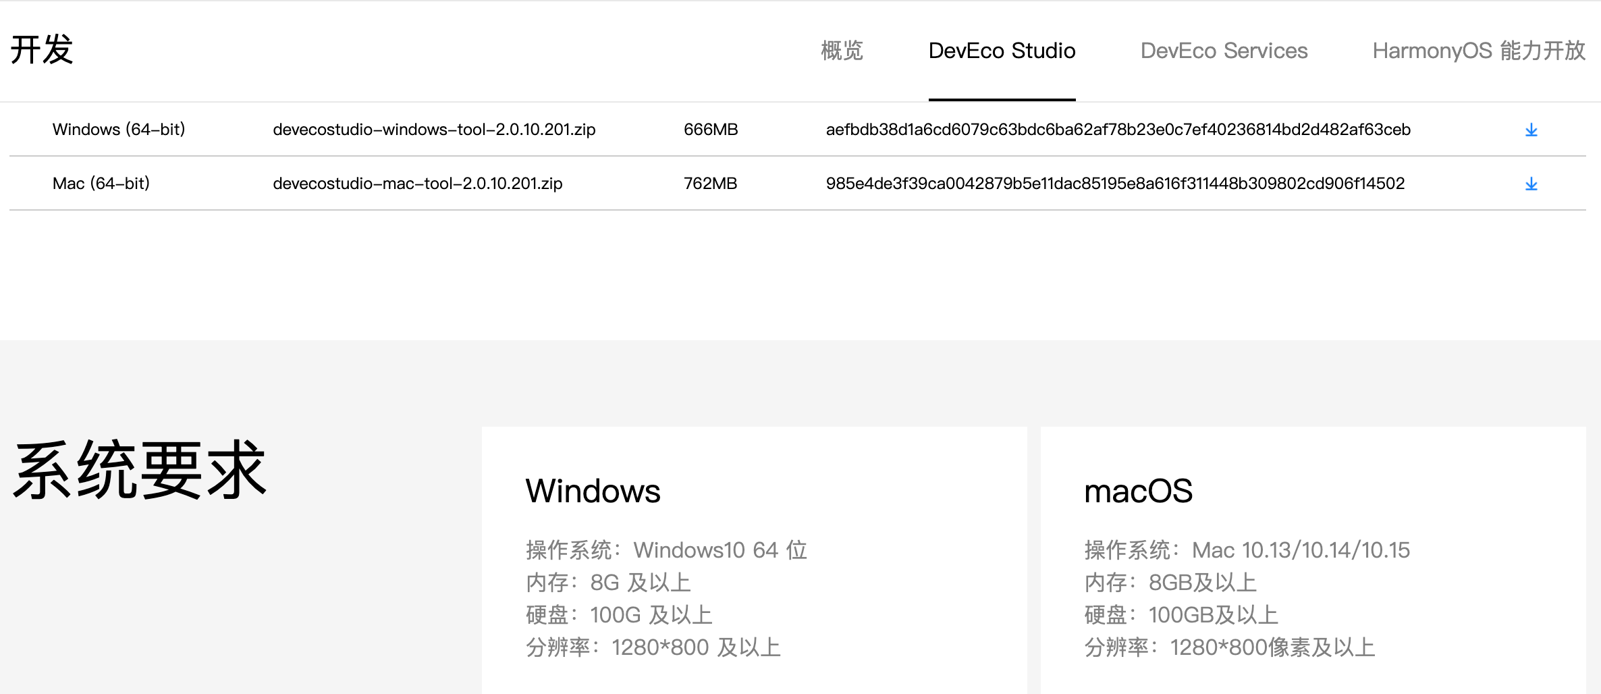1601x694 pixels.
Task: Click 操作系统: Windows10 64 位 line
Action: pos(667,550)
